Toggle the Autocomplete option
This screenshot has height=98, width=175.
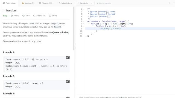104,3
